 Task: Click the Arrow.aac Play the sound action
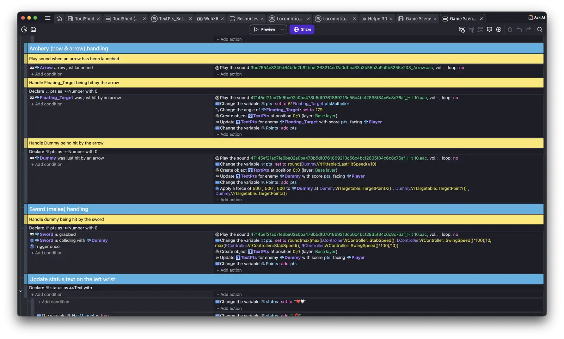tap(340, 68)
